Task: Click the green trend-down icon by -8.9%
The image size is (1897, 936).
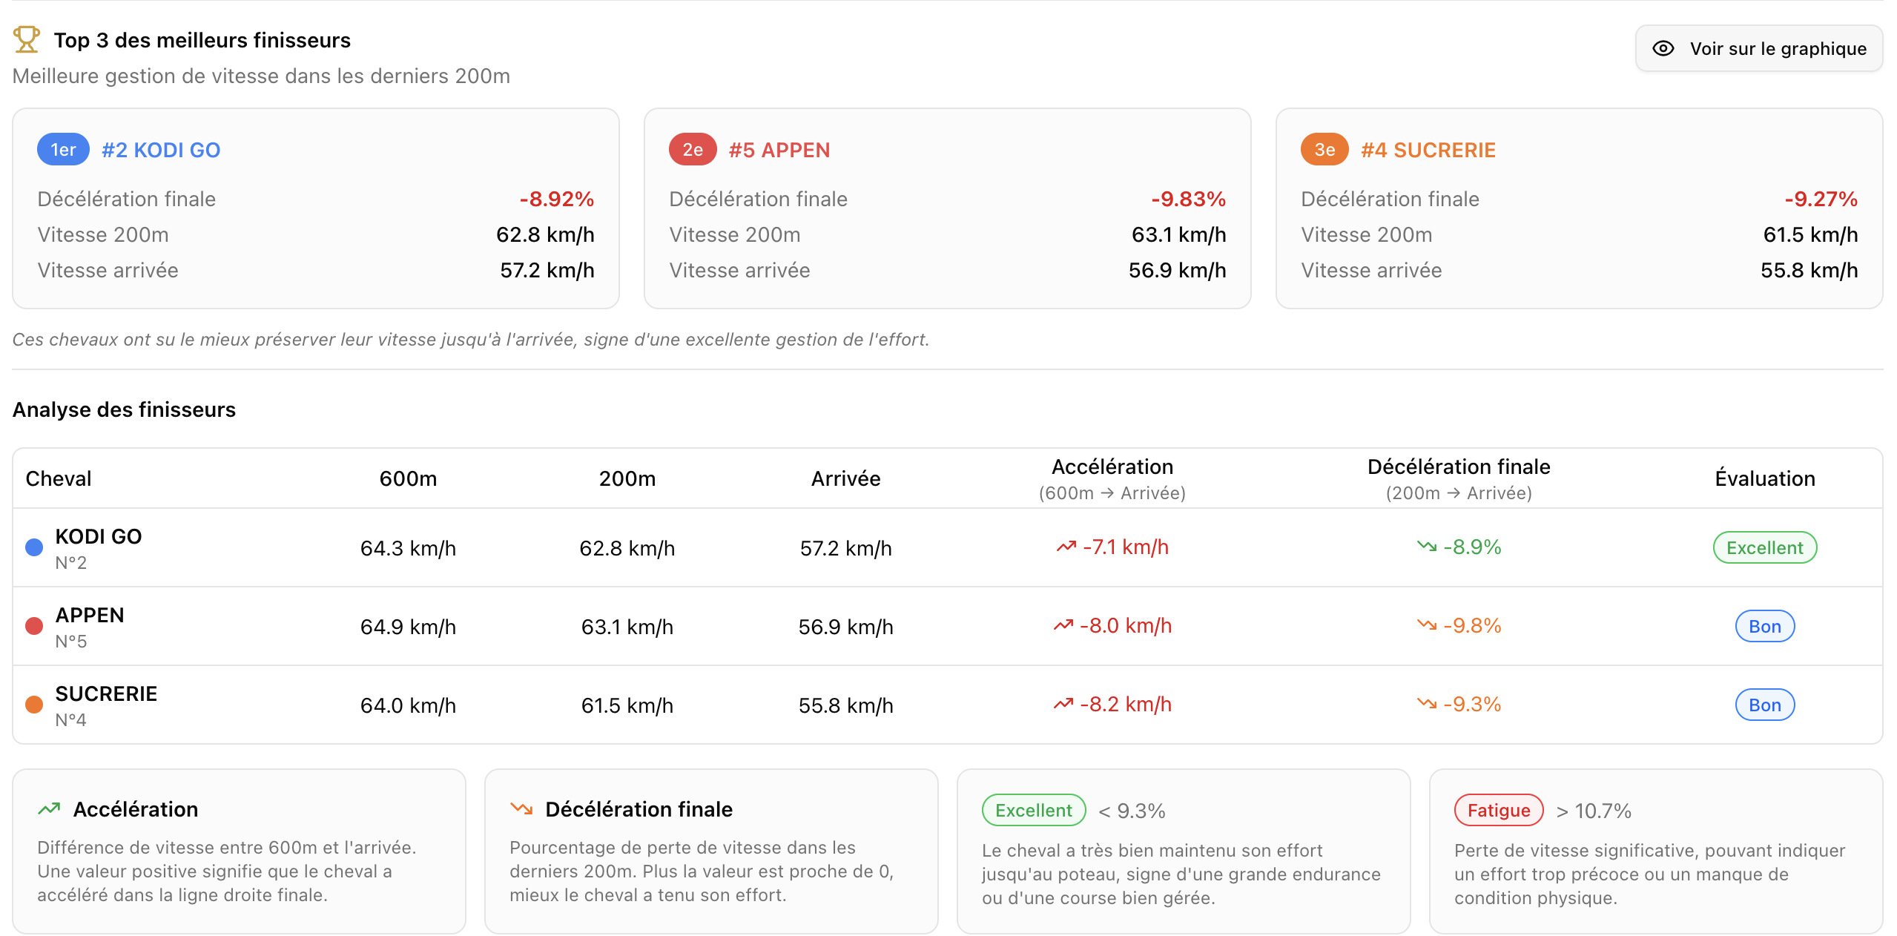Action: tap(1426, 547)
